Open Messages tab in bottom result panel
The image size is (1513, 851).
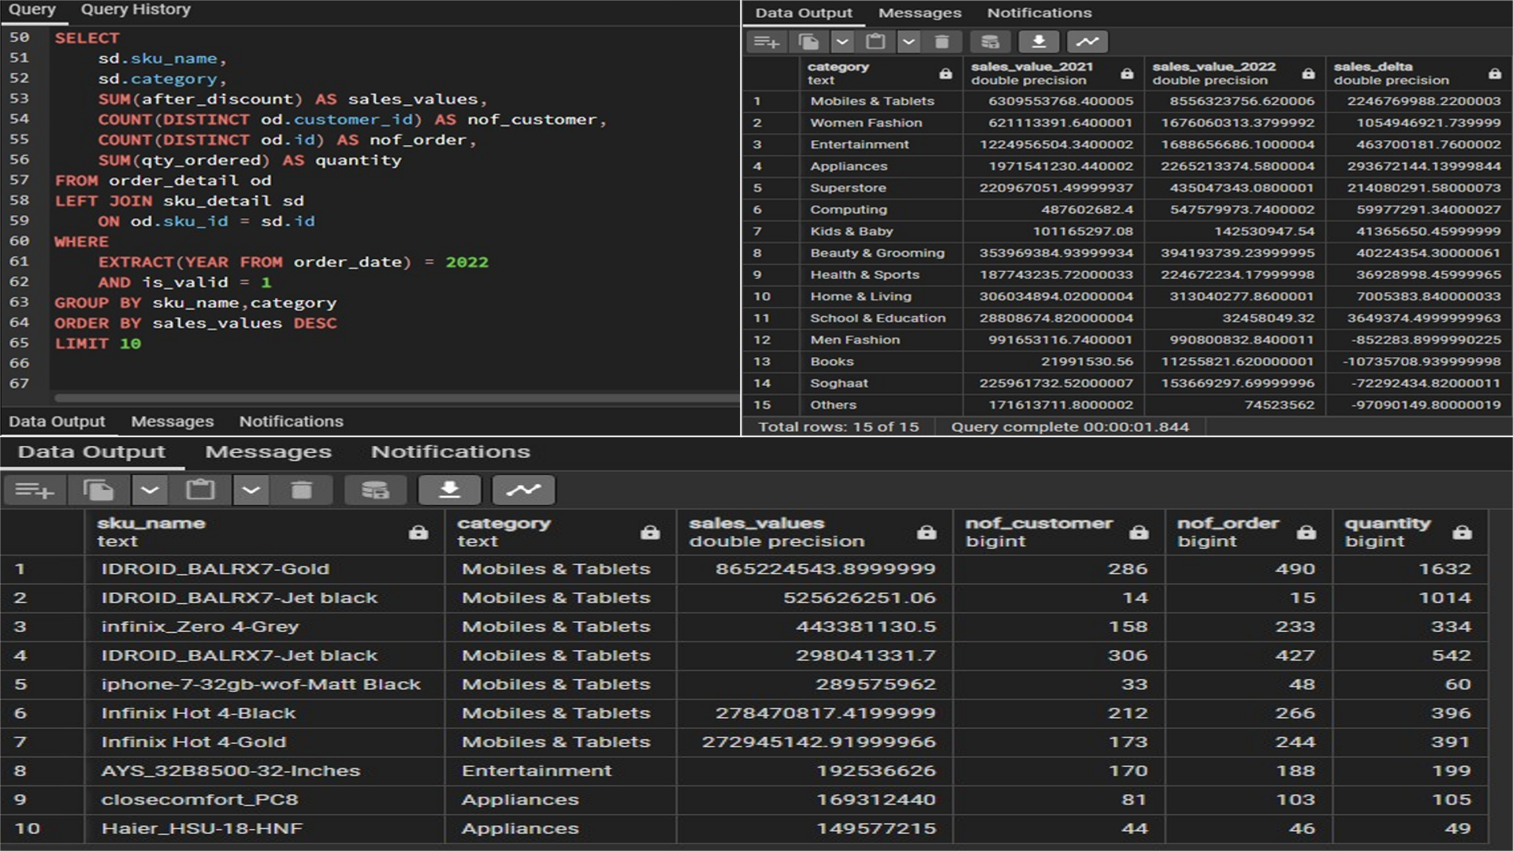(x=268, y=452)
